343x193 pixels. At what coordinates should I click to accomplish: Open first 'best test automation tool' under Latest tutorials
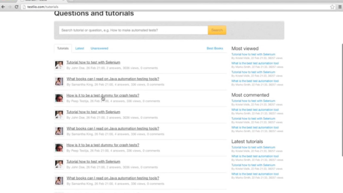pos(255,156)
